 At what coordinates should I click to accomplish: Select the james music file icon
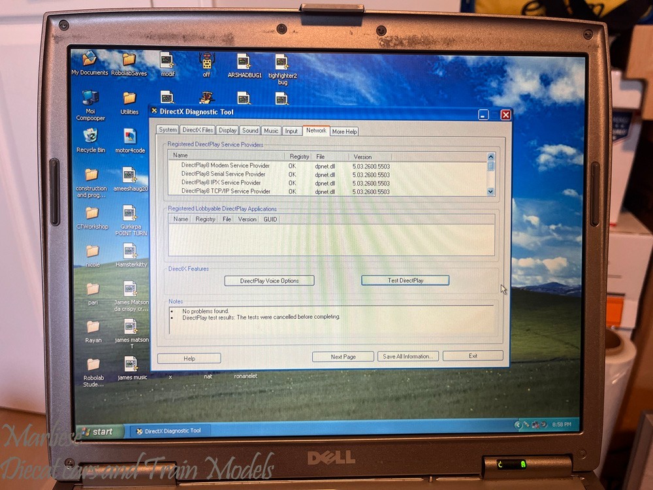131,364
